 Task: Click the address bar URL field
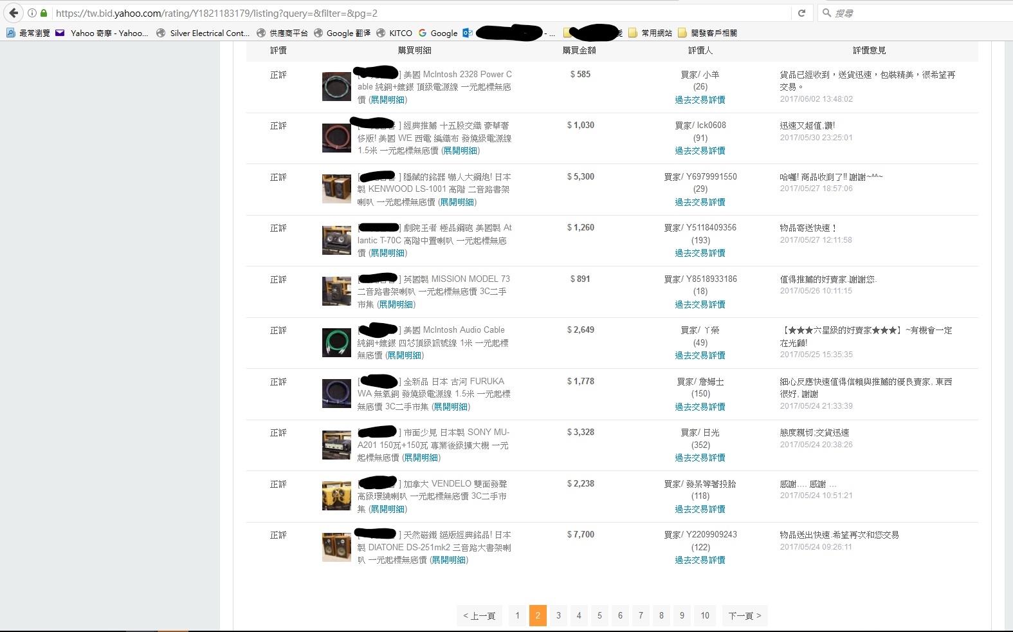[421, 13]
